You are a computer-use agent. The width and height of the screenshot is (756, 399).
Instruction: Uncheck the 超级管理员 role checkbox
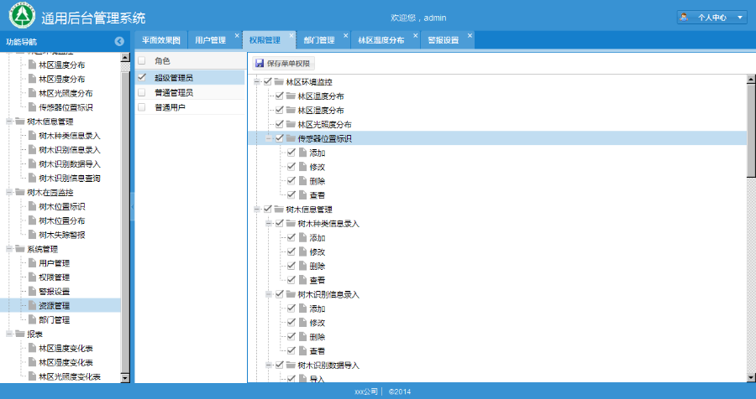pyautogui.click(x=142, y=77)
